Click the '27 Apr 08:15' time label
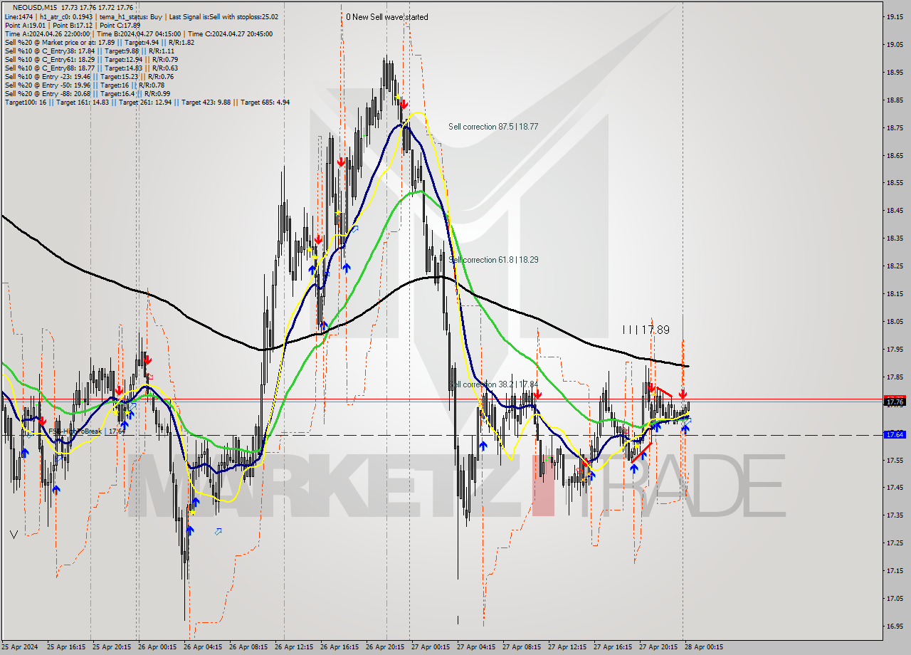 click(521, 647)
